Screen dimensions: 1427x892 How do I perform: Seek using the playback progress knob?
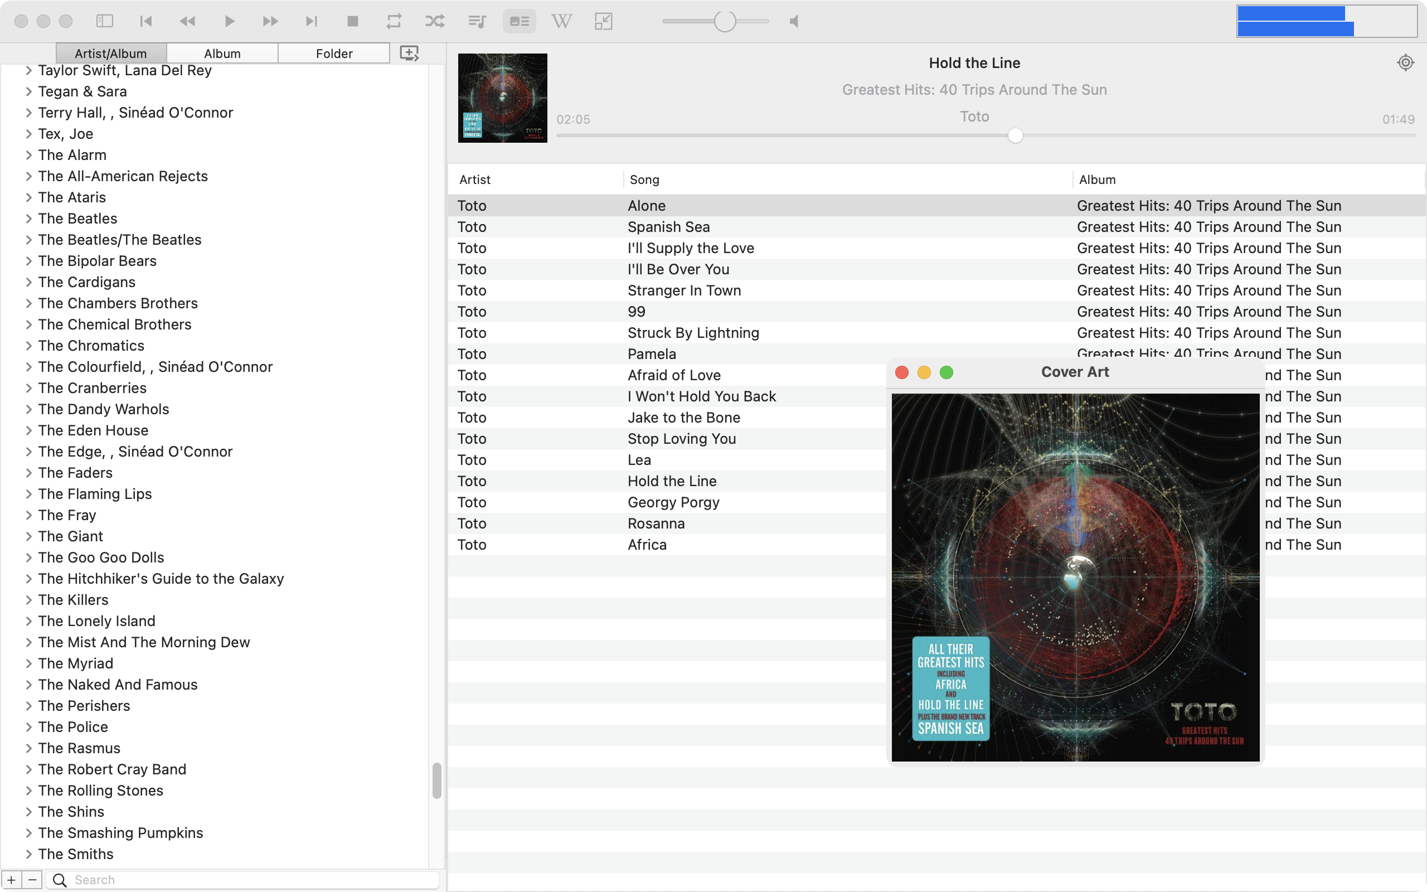[x=1016, y=135]
